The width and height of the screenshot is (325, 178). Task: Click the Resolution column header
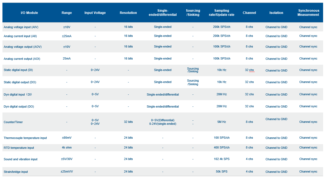click(128, 13)
